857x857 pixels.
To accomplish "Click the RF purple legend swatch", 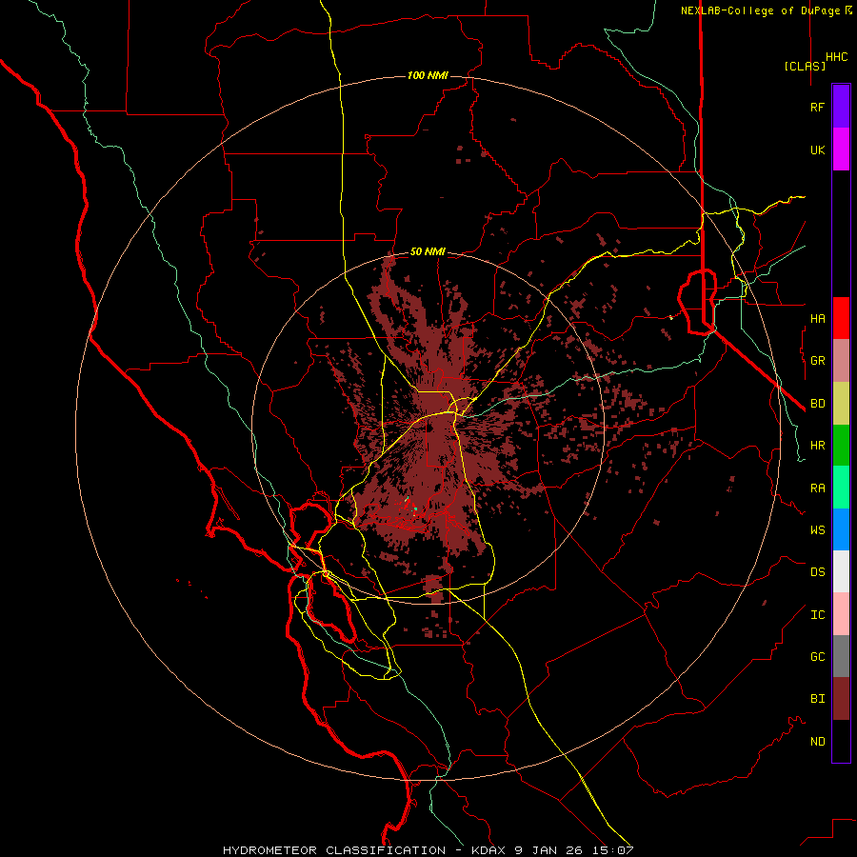I will click(841, 107).
